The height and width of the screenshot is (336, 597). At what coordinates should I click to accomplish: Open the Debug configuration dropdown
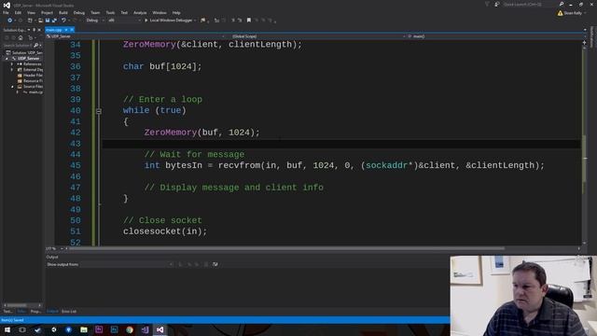pos(95,21)
